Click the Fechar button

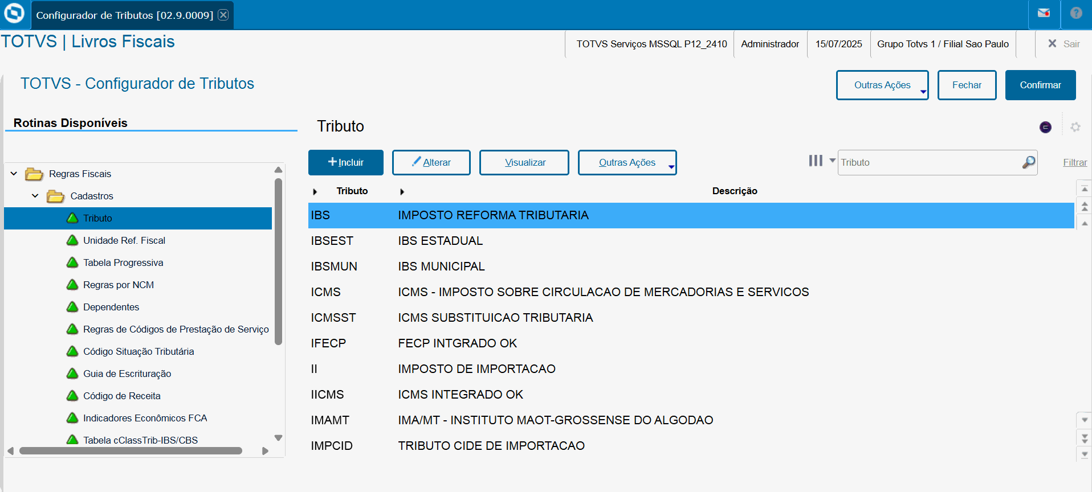click(x=967, y=85)
